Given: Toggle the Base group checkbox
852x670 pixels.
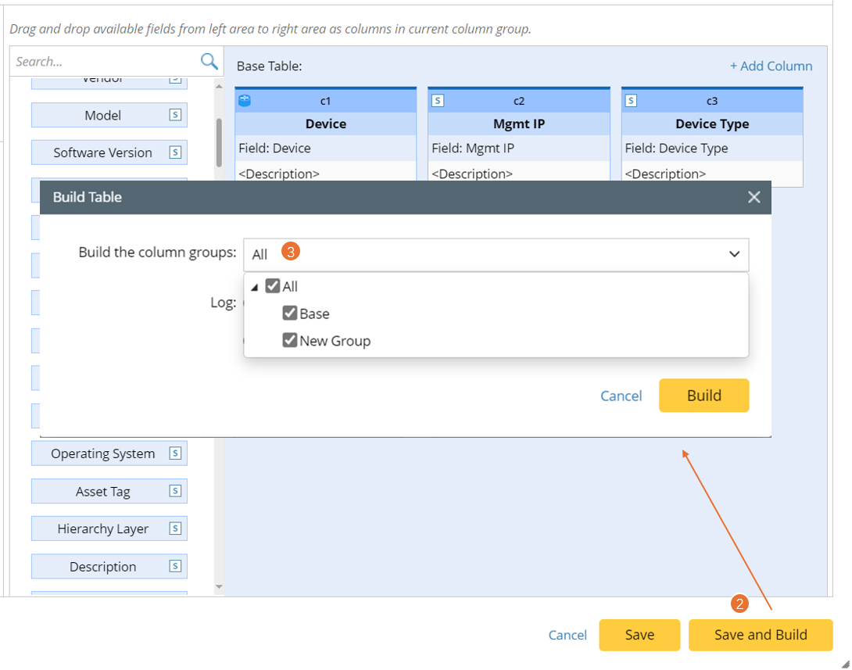Looking at the screenshot, I should pos(290,314).
